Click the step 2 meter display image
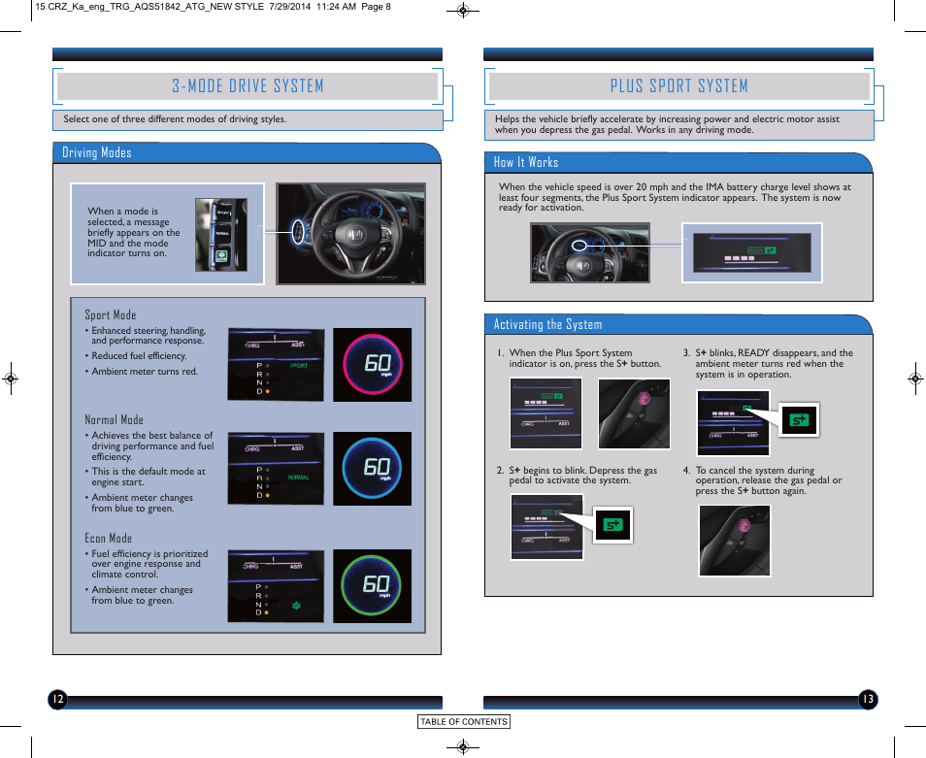This screenshot has height=758, width=926. tap(546, 527)
